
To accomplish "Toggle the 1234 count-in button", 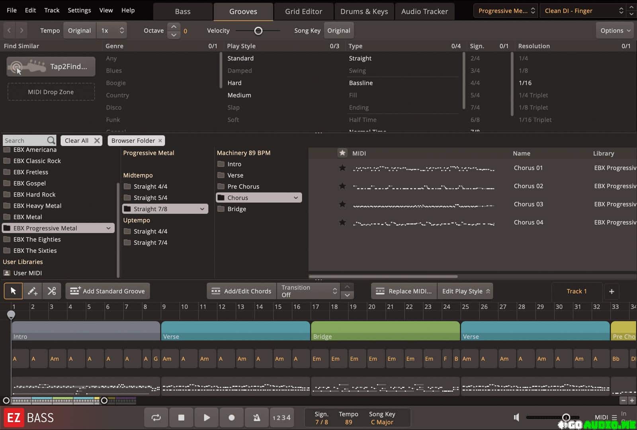I will (x=281, y=417).
